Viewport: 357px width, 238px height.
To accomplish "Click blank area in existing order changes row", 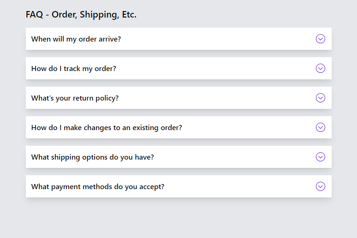I will 248,127.
